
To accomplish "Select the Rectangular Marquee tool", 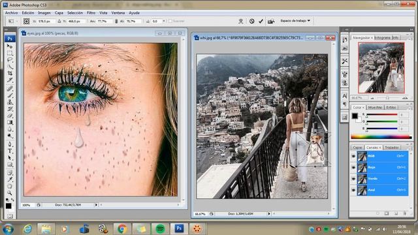I will click(10, 53).
